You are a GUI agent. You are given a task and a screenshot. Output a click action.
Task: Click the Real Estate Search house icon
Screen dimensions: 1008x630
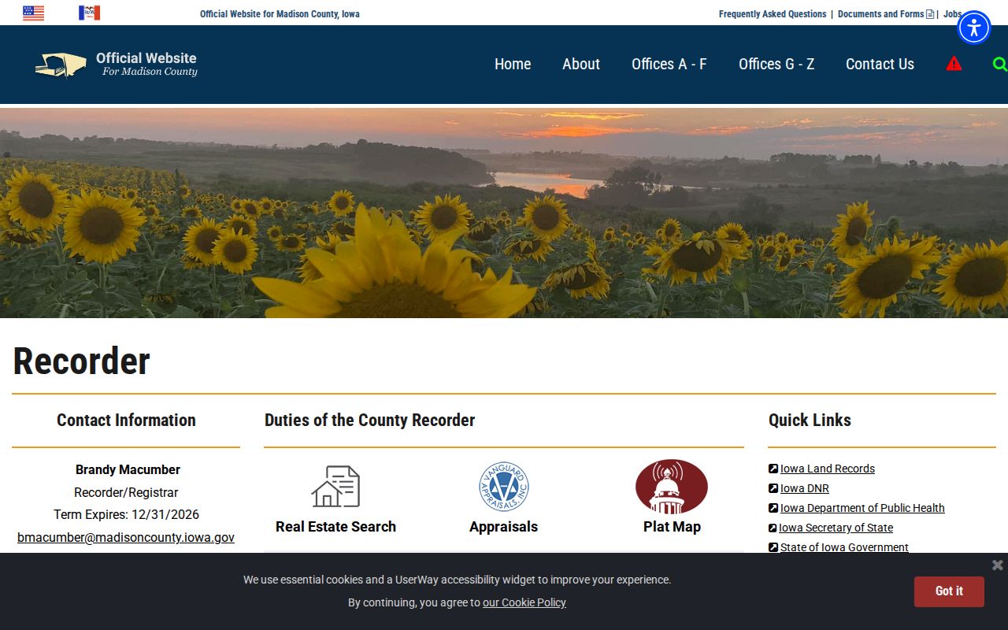click(x=335, y=486)
